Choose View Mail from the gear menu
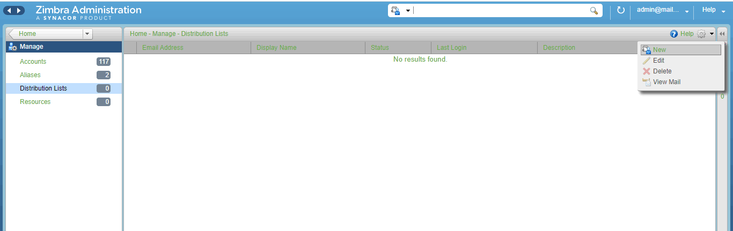Image resolution: width=733 pixels, height=231 pixels. (680, 82)
